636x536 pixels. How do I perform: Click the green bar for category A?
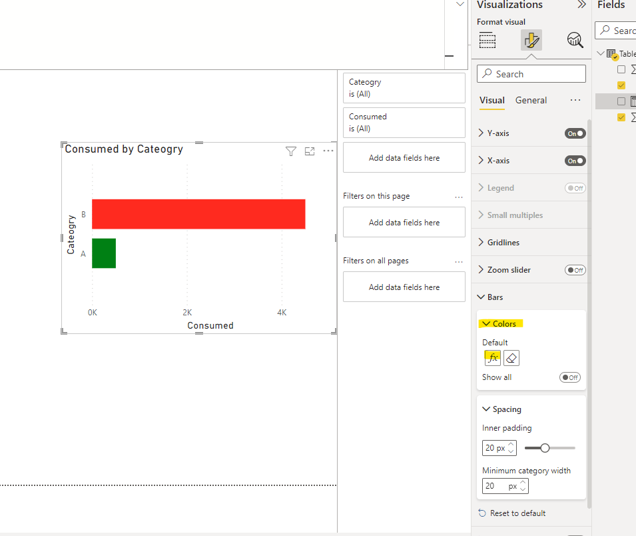click(x=104, y=253)
